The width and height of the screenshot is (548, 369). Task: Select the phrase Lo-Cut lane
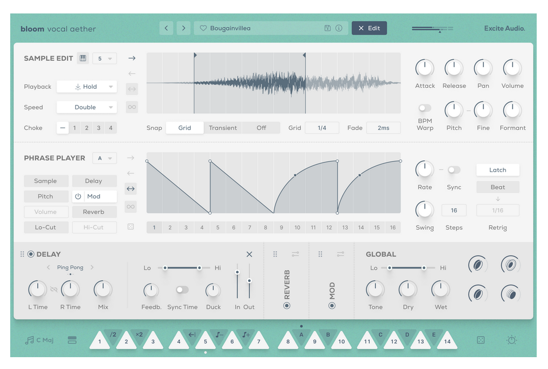click(x=45, y=228)
